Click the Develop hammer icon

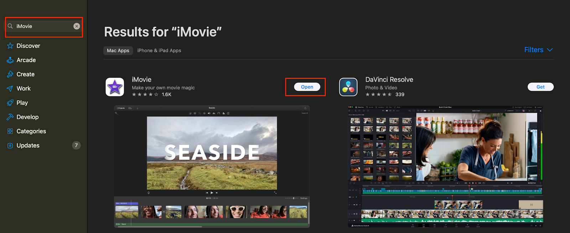pyautogui.click(x=10, y=117)
